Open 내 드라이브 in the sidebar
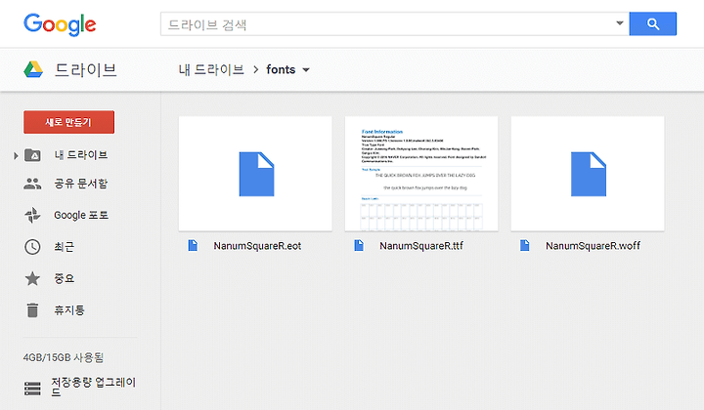The image size is (704, 410). click(x=81, y=155)
